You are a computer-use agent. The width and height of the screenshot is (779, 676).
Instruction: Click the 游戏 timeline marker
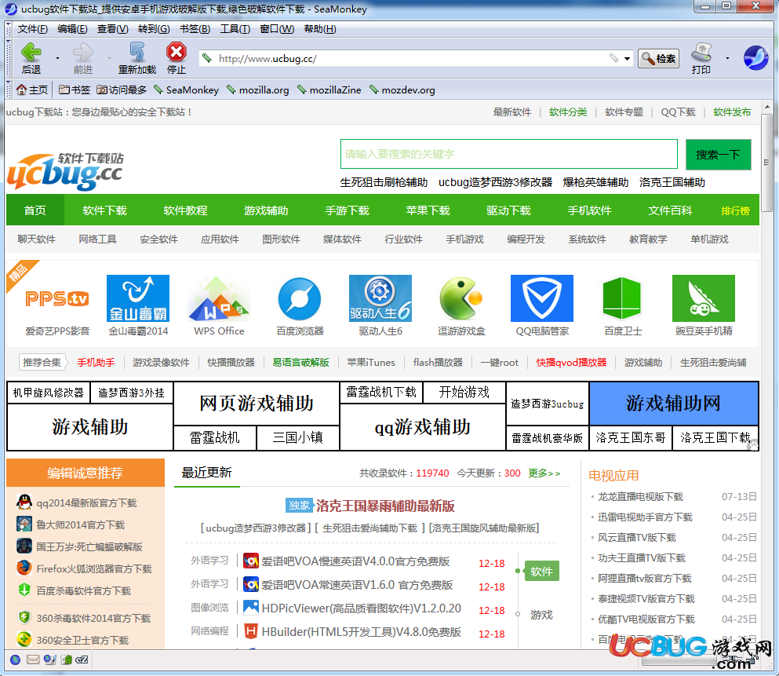(x=541, y=615)
